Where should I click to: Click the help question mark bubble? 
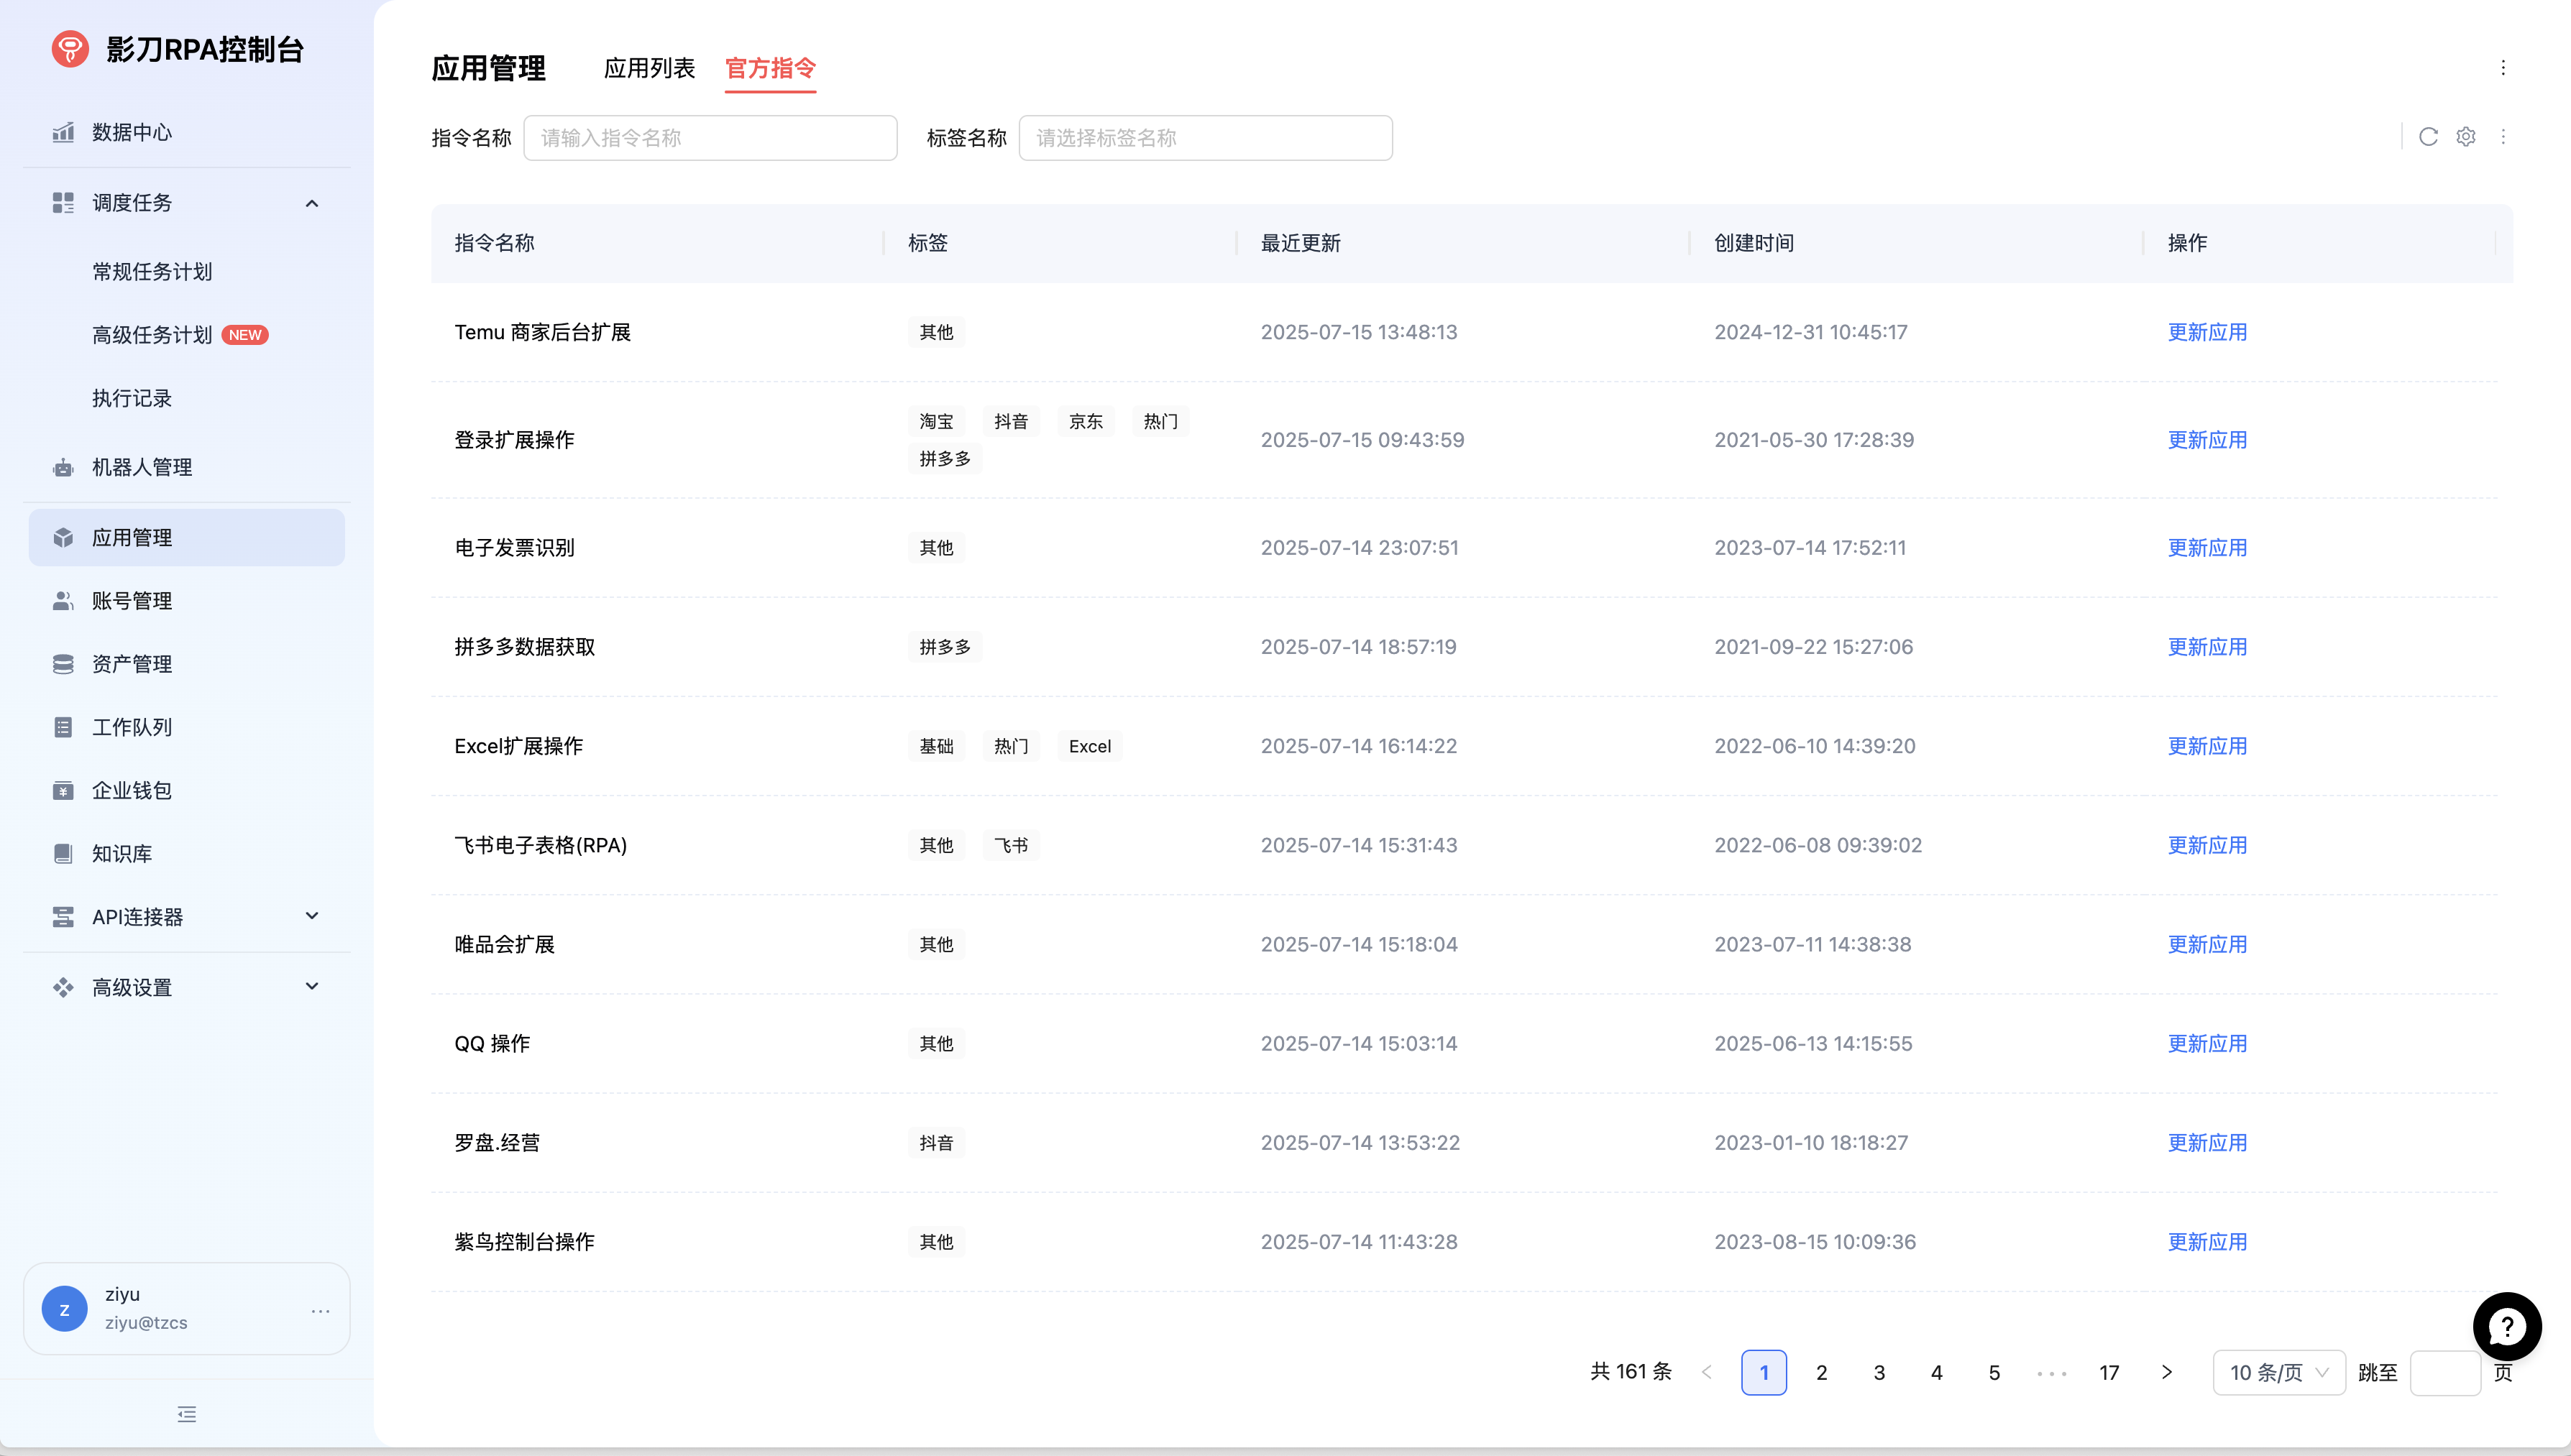pyautogui.click(x=2506, y=1327)
